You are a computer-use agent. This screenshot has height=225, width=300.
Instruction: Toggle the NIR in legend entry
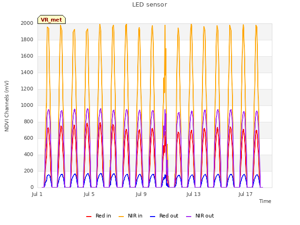coord(130,216)
